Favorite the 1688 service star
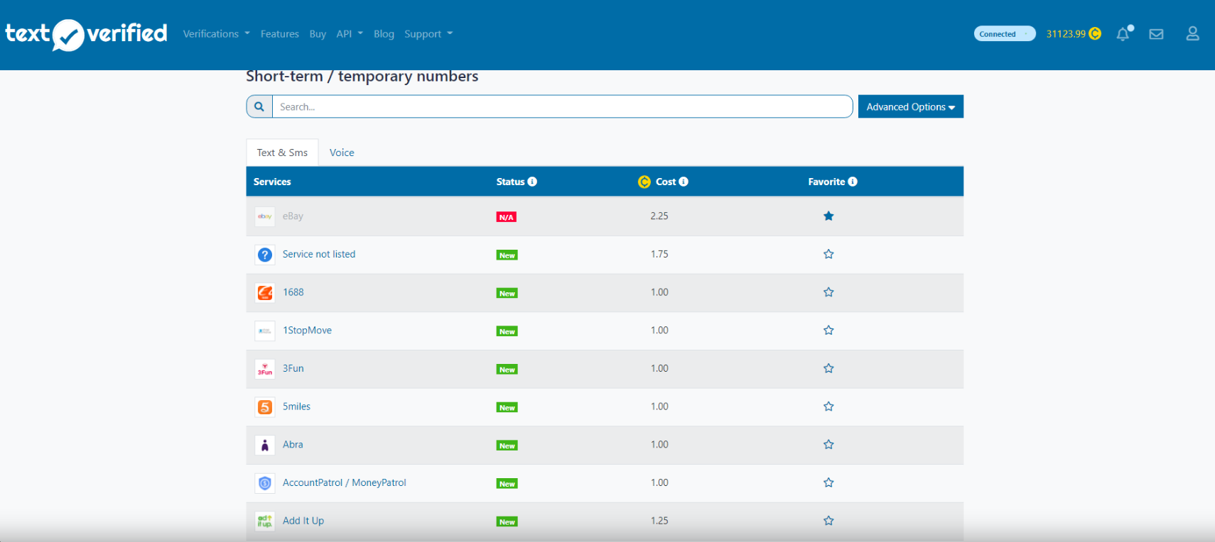Viewport: 1215px width, 542px height. 828,292
